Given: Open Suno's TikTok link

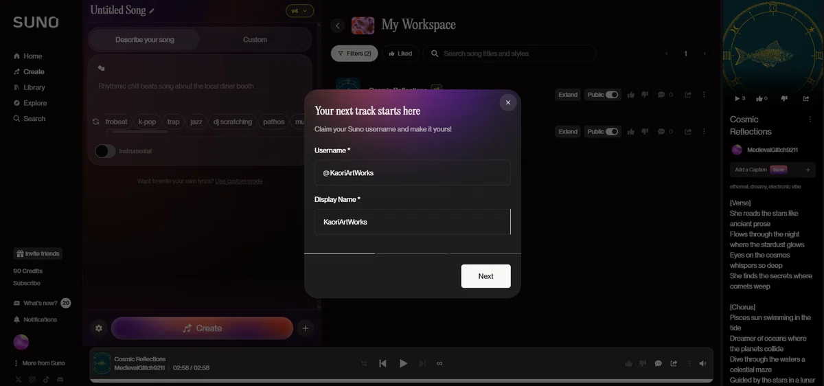Looking at the screenshot, I should (46, 379).
